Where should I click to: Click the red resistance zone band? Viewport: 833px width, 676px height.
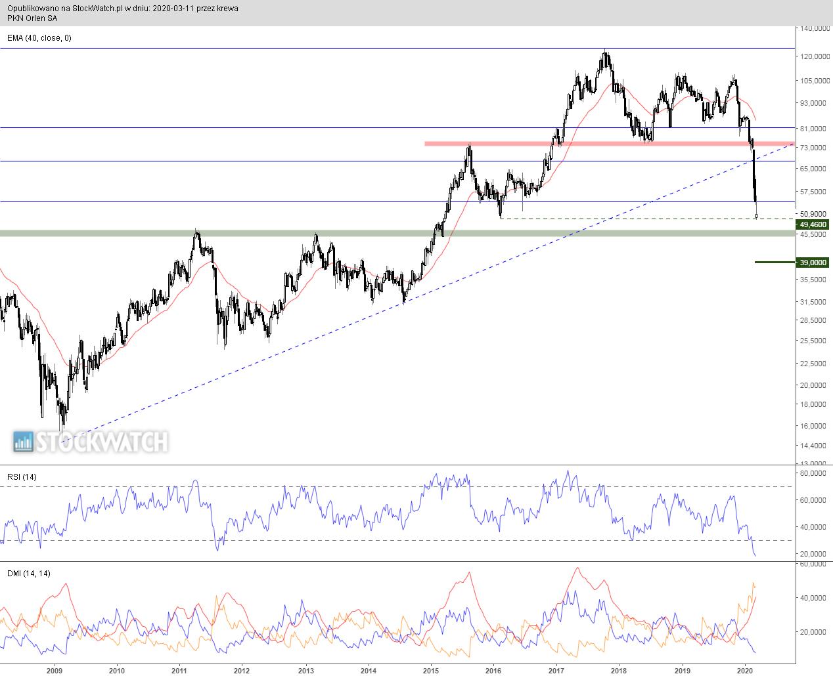coord(609,143)
